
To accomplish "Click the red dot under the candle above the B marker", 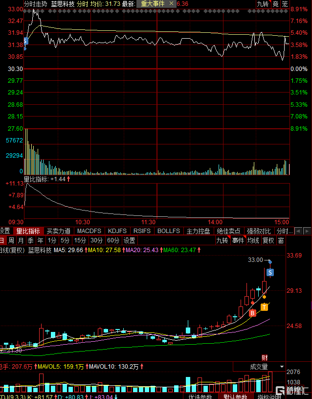I will (x=252, y=303).
